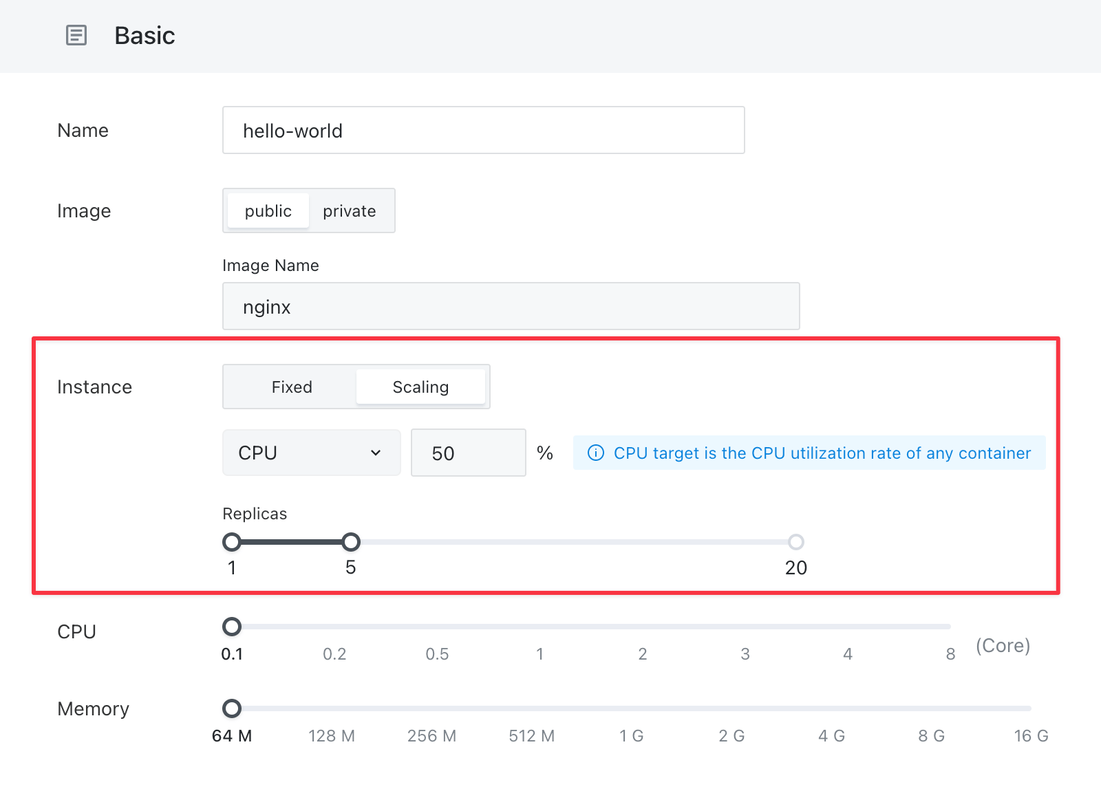The image size is (1101, 791).
Task: Click the 50 percent target value field
Action: 469,453
